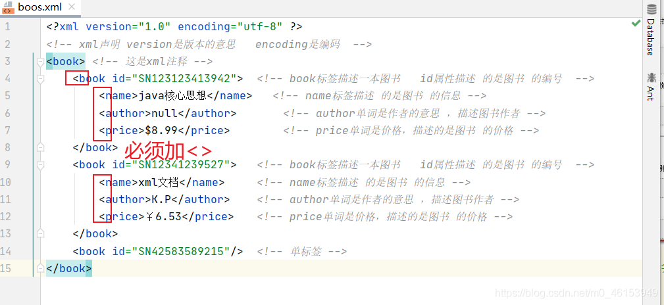Click the comment "xml声明 version是版本的意思"
The image size is (664, 305).
(157, 45)
